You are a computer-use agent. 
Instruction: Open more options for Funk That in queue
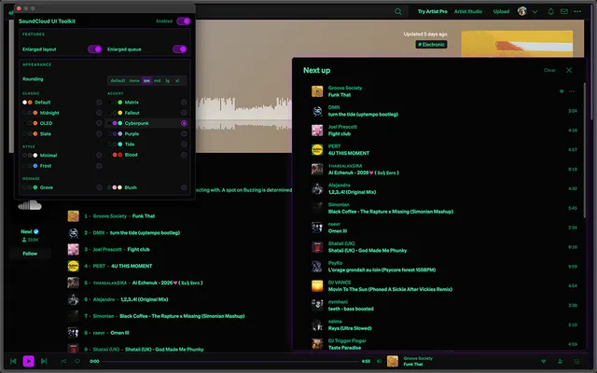click(x=571, y=91)
